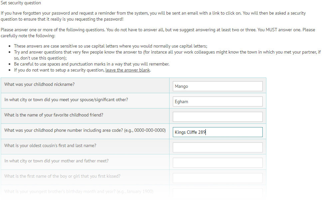
Task: Click the field containing 'Egham'
Action: pos(217,101)
